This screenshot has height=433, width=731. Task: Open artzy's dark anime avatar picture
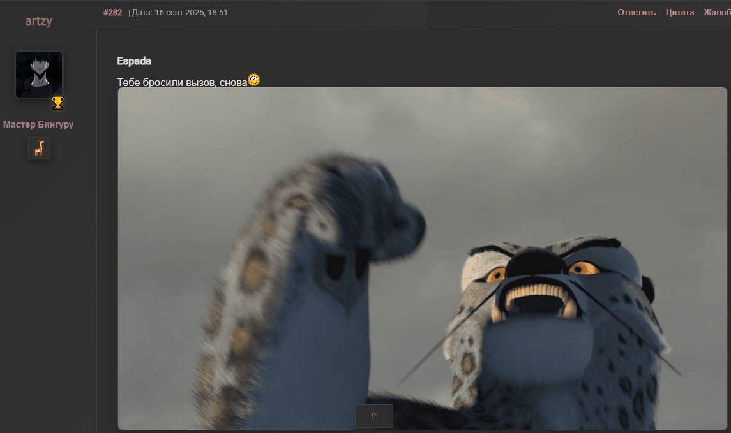[39, 75]
